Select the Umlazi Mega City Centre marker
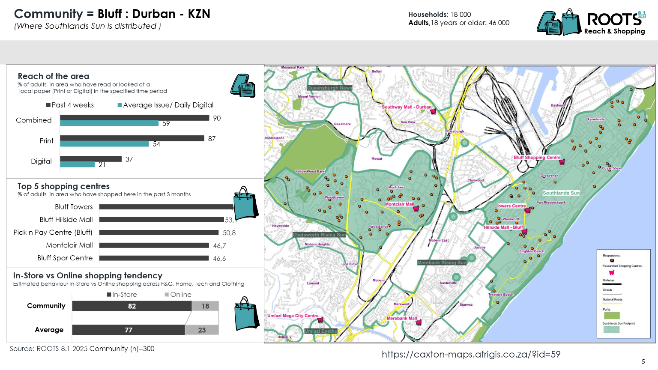The width and height of the screenshot is (658, 370). [320, 320]
